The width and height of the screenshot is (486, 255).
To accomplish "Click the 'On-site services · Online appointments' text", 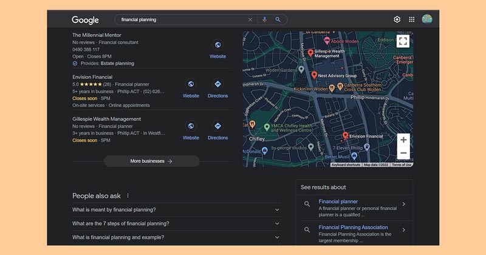I will (111, 106).
